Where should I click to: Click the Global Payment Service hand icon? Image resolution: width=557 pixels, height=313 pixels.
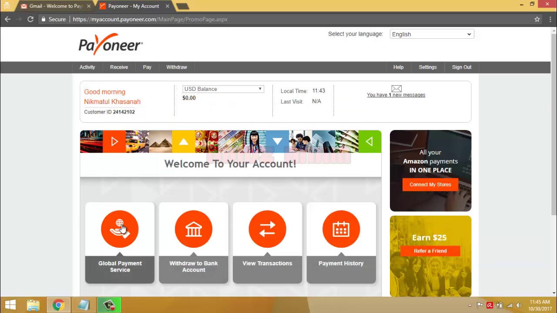point(120,229)
